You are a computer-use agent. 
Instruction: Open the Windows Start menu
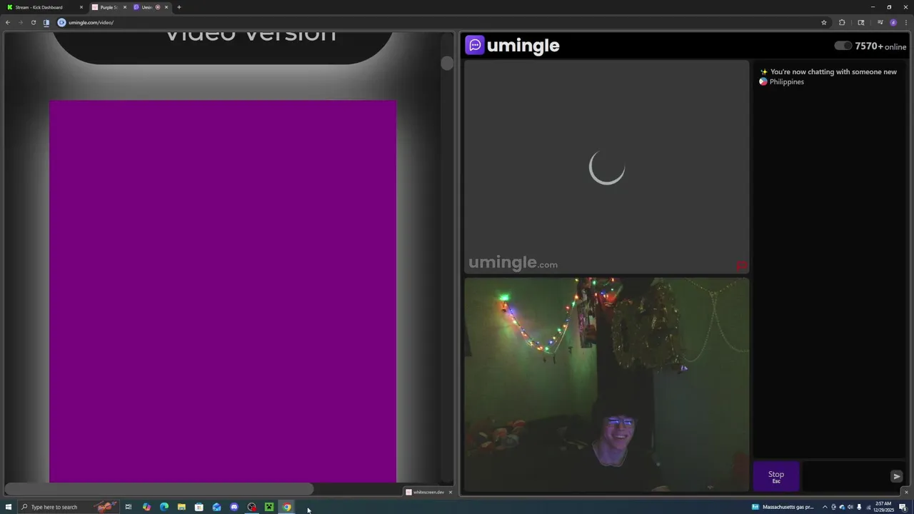pyautogui.click(x=9, y=507)
